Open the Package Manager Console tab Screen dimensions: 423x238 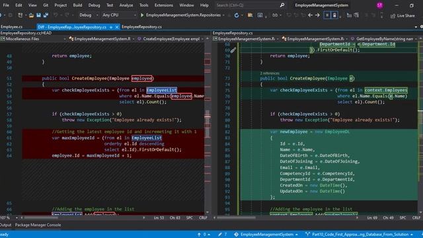click(x=38, y=225)
